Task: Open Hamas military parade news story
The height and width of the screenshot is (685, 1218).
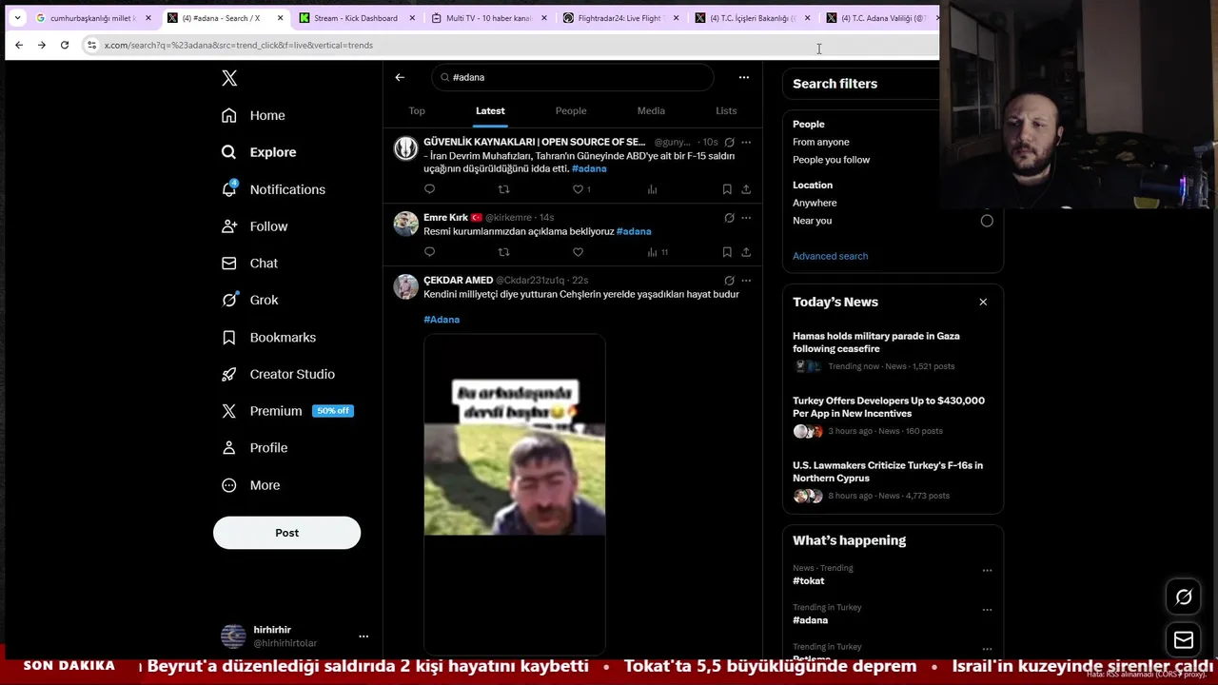Action: (x=893, y=350)
